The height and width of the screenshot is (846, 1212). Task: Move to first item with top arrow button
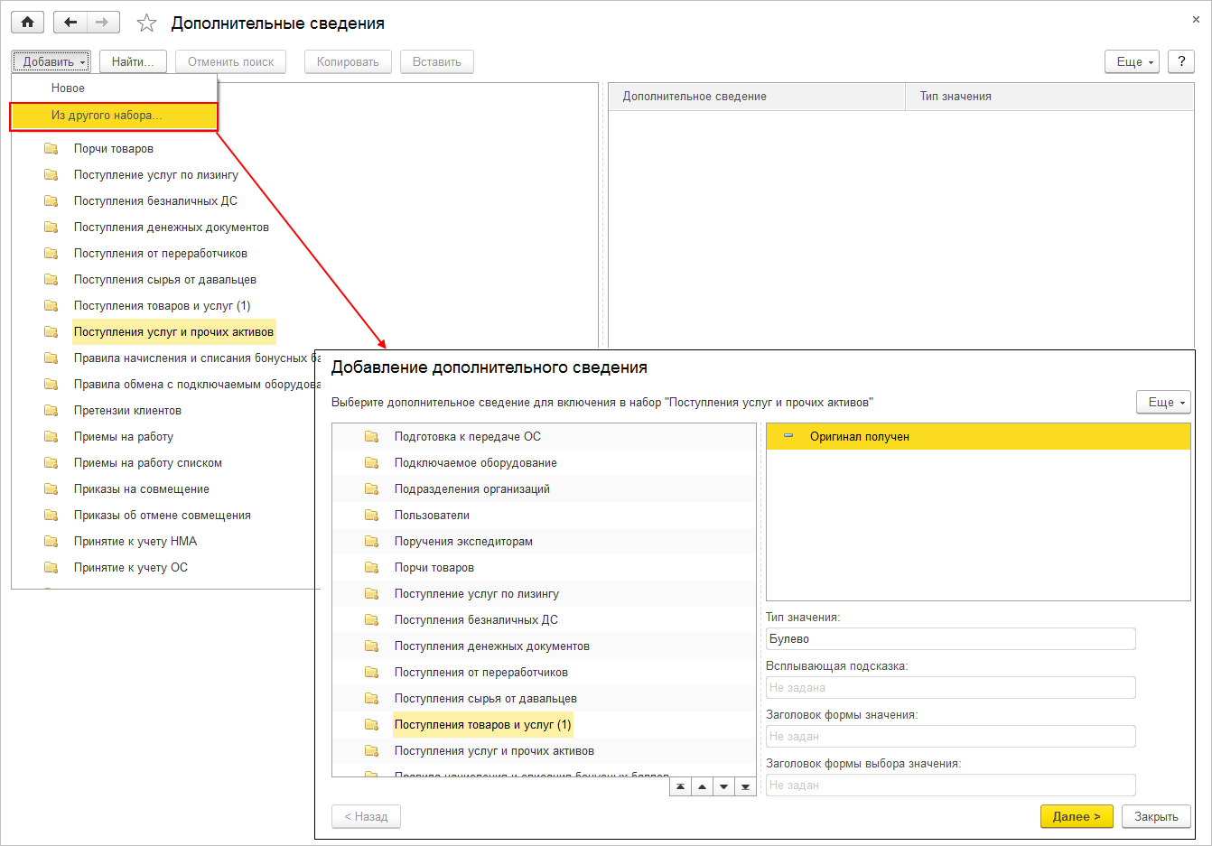pos(680,786)
